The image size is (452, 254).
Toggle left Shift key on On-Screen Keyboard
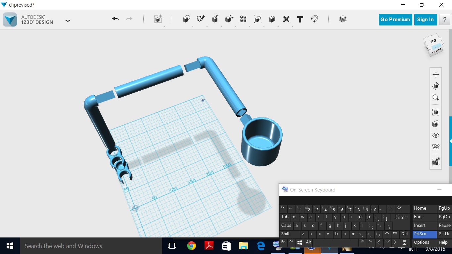tap(290, 234)
